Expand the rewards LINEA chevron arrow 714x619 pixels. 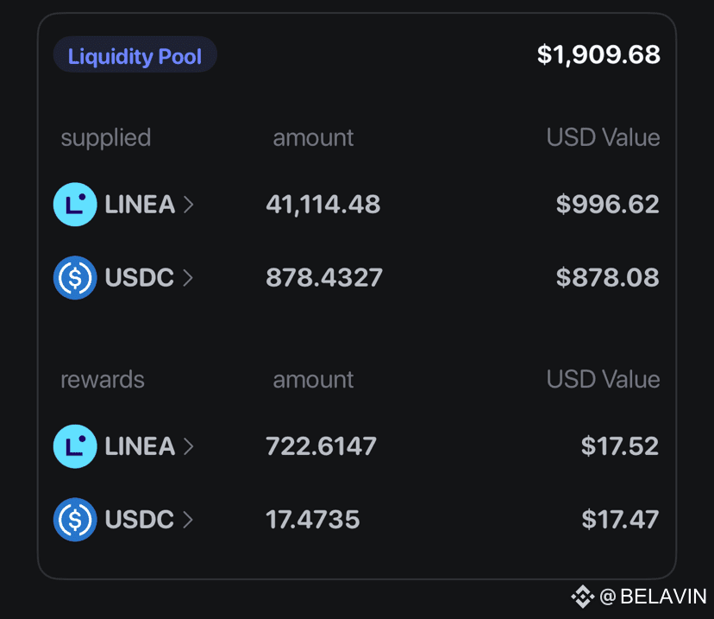(189, 446)
